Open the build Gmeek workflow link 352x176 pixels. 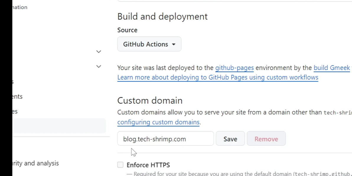point(333,68)
